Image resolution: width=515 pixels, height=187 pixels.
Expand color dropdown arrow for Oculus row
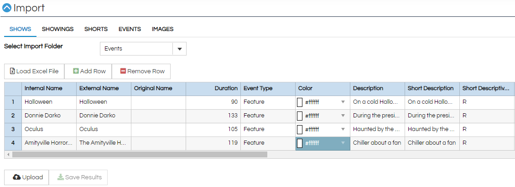pos(343,129)
